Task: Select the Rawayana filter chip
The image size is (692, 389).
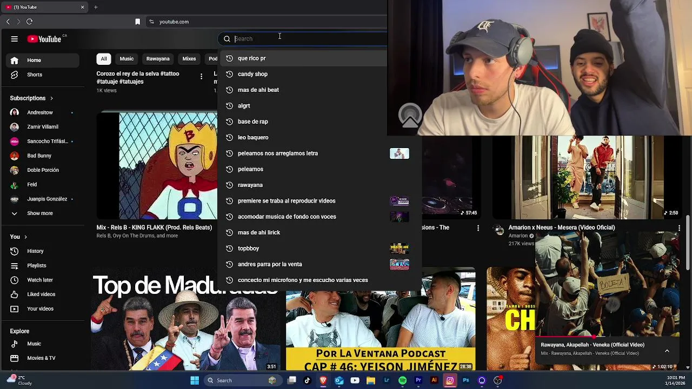Action: [158, 58]
